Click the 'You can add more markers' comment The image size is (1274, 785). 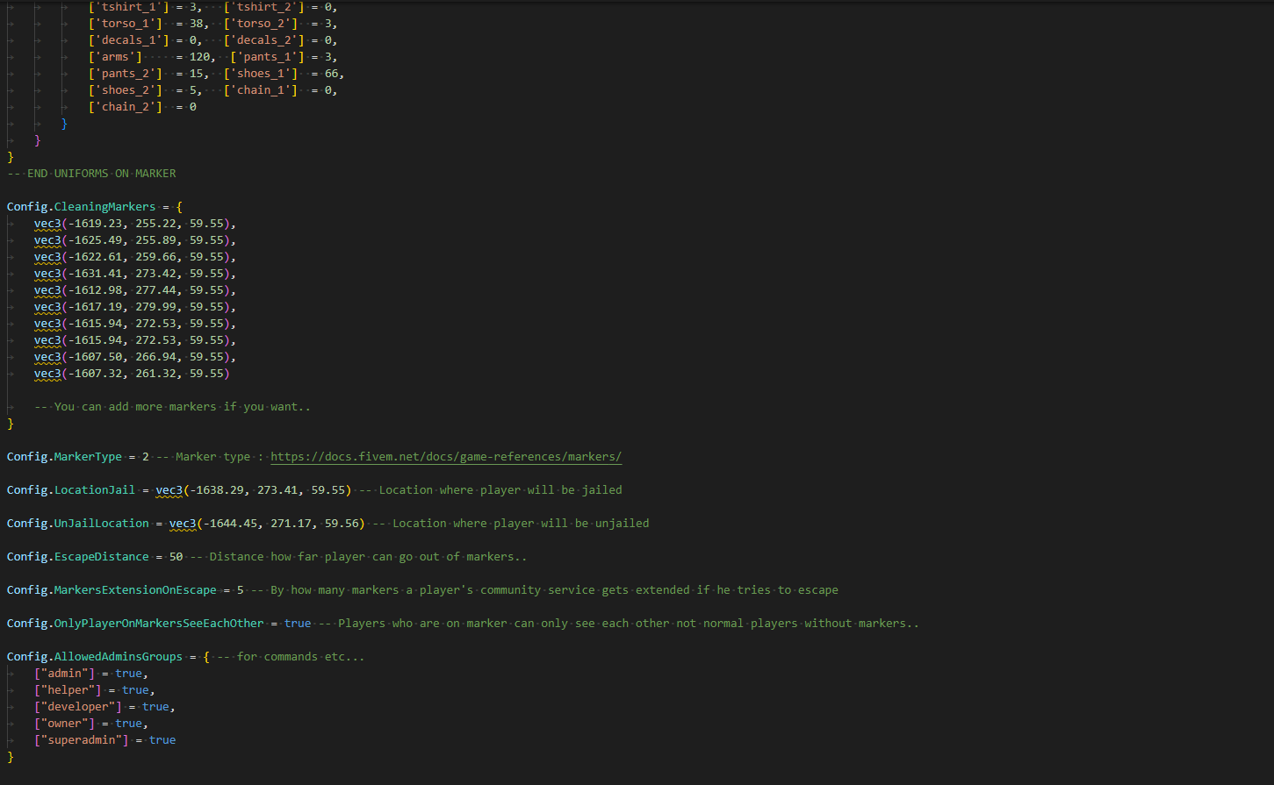173,407
